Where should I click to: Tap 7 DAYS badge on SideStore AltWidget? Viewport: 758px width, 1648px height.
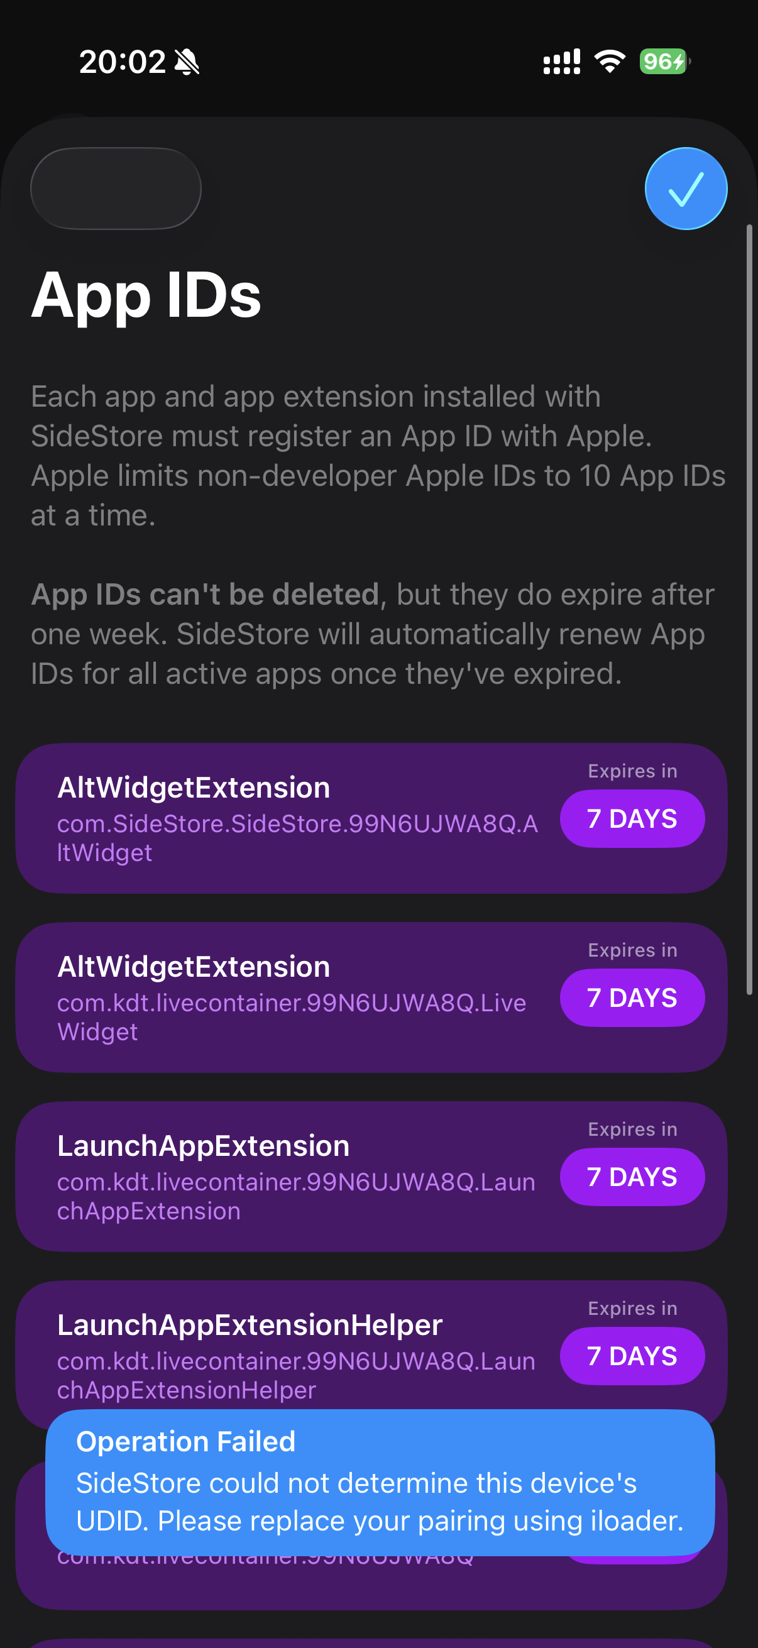pos(632,819)
